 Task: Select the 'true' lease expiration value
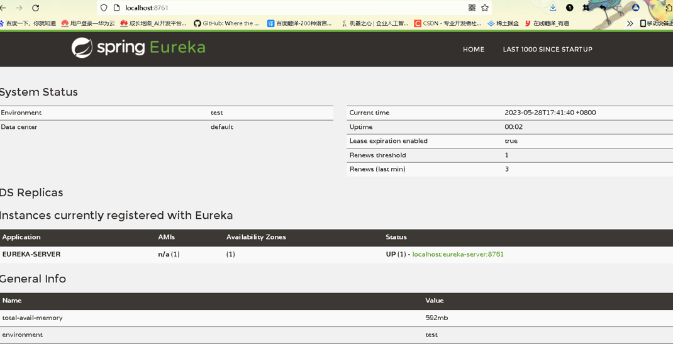point(511,141)
